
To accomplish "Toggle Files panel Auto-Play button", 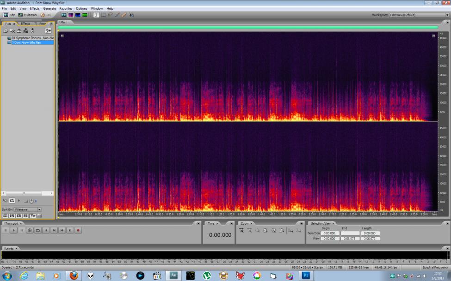I will coord(5,201).
